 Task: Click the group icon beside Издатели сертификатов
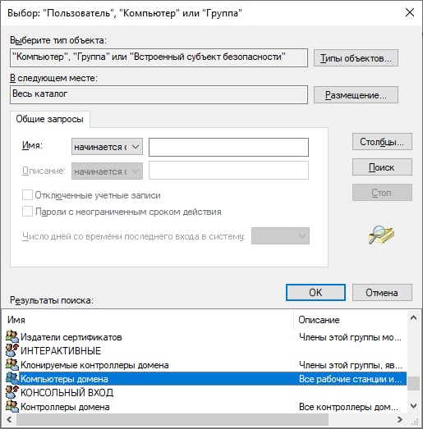12,336
